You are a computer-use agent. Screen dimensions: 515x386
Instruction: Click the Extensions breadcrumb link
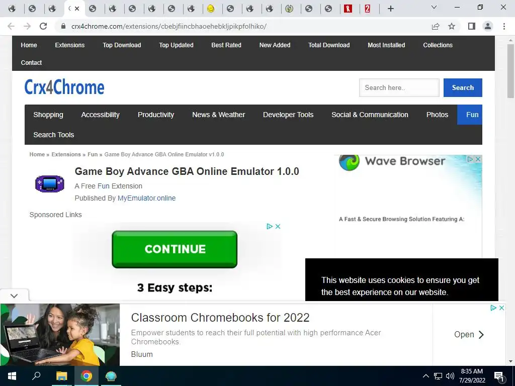(x=66, y=154)
